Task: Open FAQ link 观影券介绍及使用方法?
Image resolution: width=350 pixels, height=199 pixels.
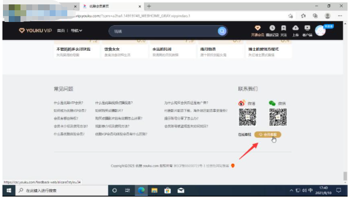Action: [112, 126]
